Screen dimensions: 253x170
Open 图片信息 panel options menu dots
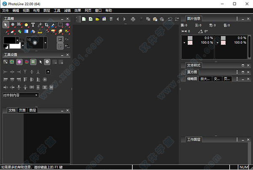pyautogui.click(x=237, y=19)
